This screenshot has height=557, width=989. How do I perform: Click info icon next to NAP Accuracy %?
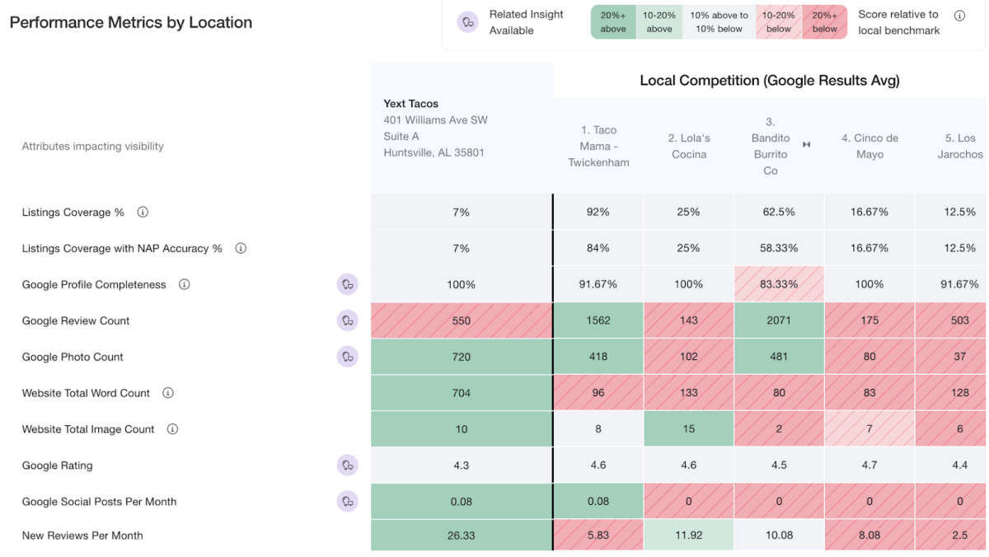point(241,248)
